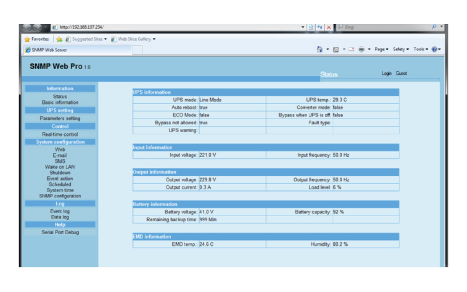467x292 pixels.
Task: Click the browser Home icon
Action: 319,50
